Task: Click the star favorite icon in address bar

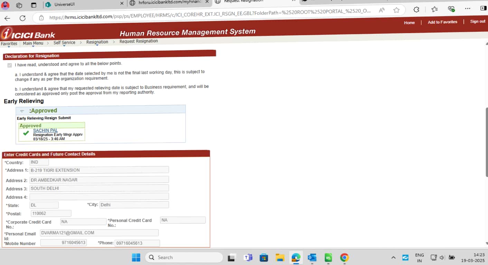Action: click(396, 10)
